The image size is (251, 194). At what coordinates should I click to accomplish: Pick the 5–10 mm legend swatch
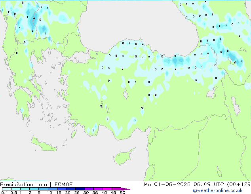[x=43, y=189]
